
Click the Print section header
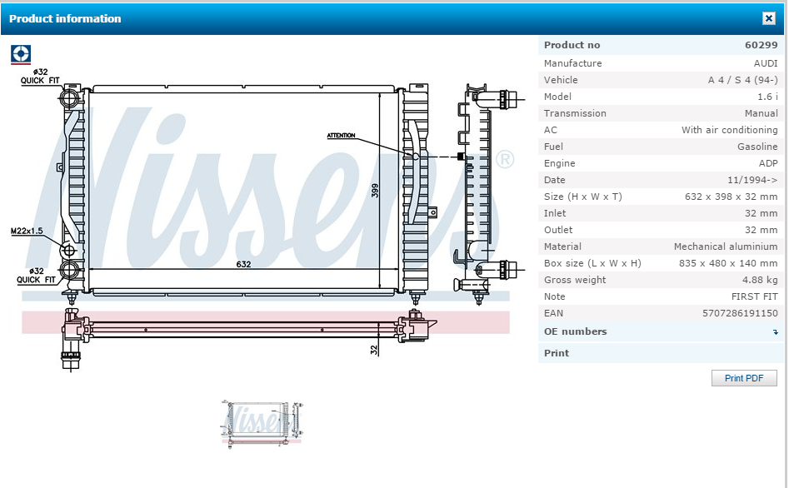(x=661, y=353)
